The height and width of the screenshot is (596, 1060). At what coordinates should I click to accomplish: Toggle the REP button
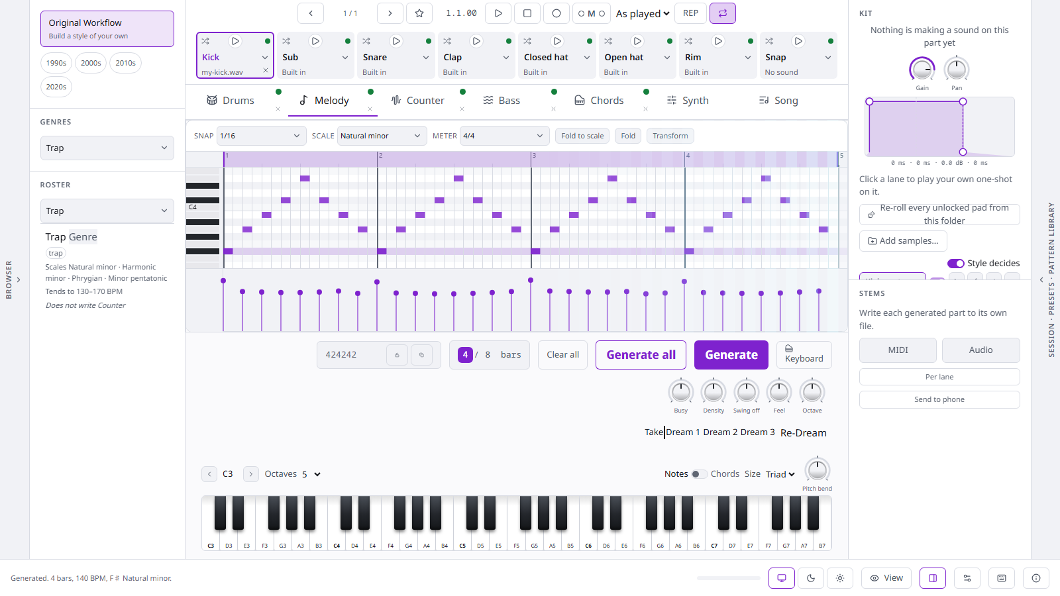pos(690,13)
